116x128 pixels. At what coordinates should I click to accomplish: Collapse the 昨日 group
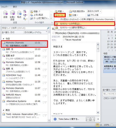4,110
